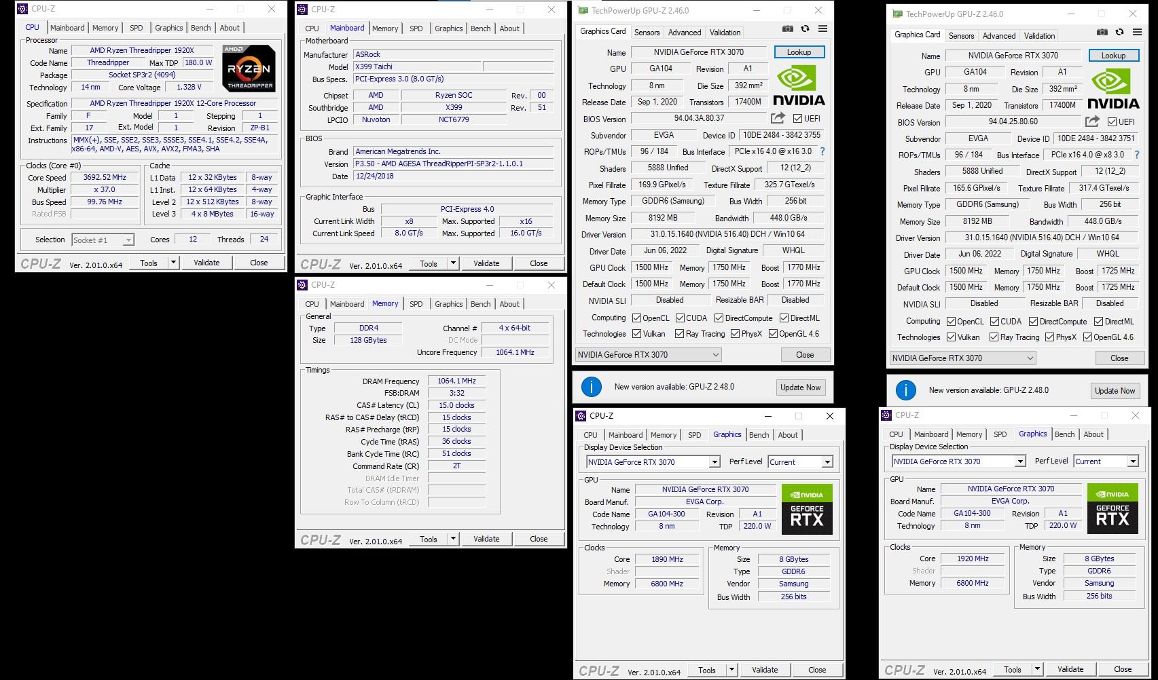
Task: Click bus interface question mark next to @ x8 3.0
Action: (1136, 155)
